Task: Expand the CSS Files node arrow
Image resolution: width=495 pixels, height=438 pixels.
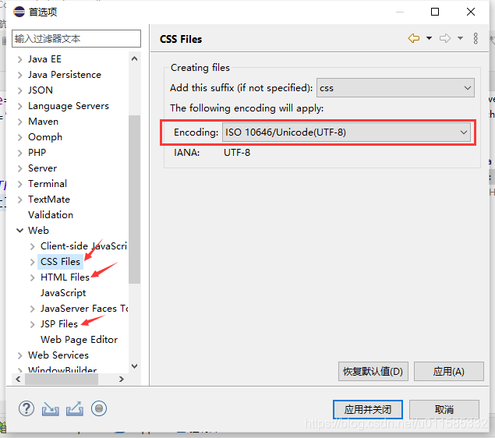Action: pyautogui.click(x=32, y=262)
